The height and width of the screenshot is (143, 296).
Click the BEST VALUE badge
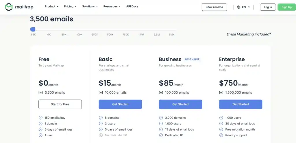[192, 60]
